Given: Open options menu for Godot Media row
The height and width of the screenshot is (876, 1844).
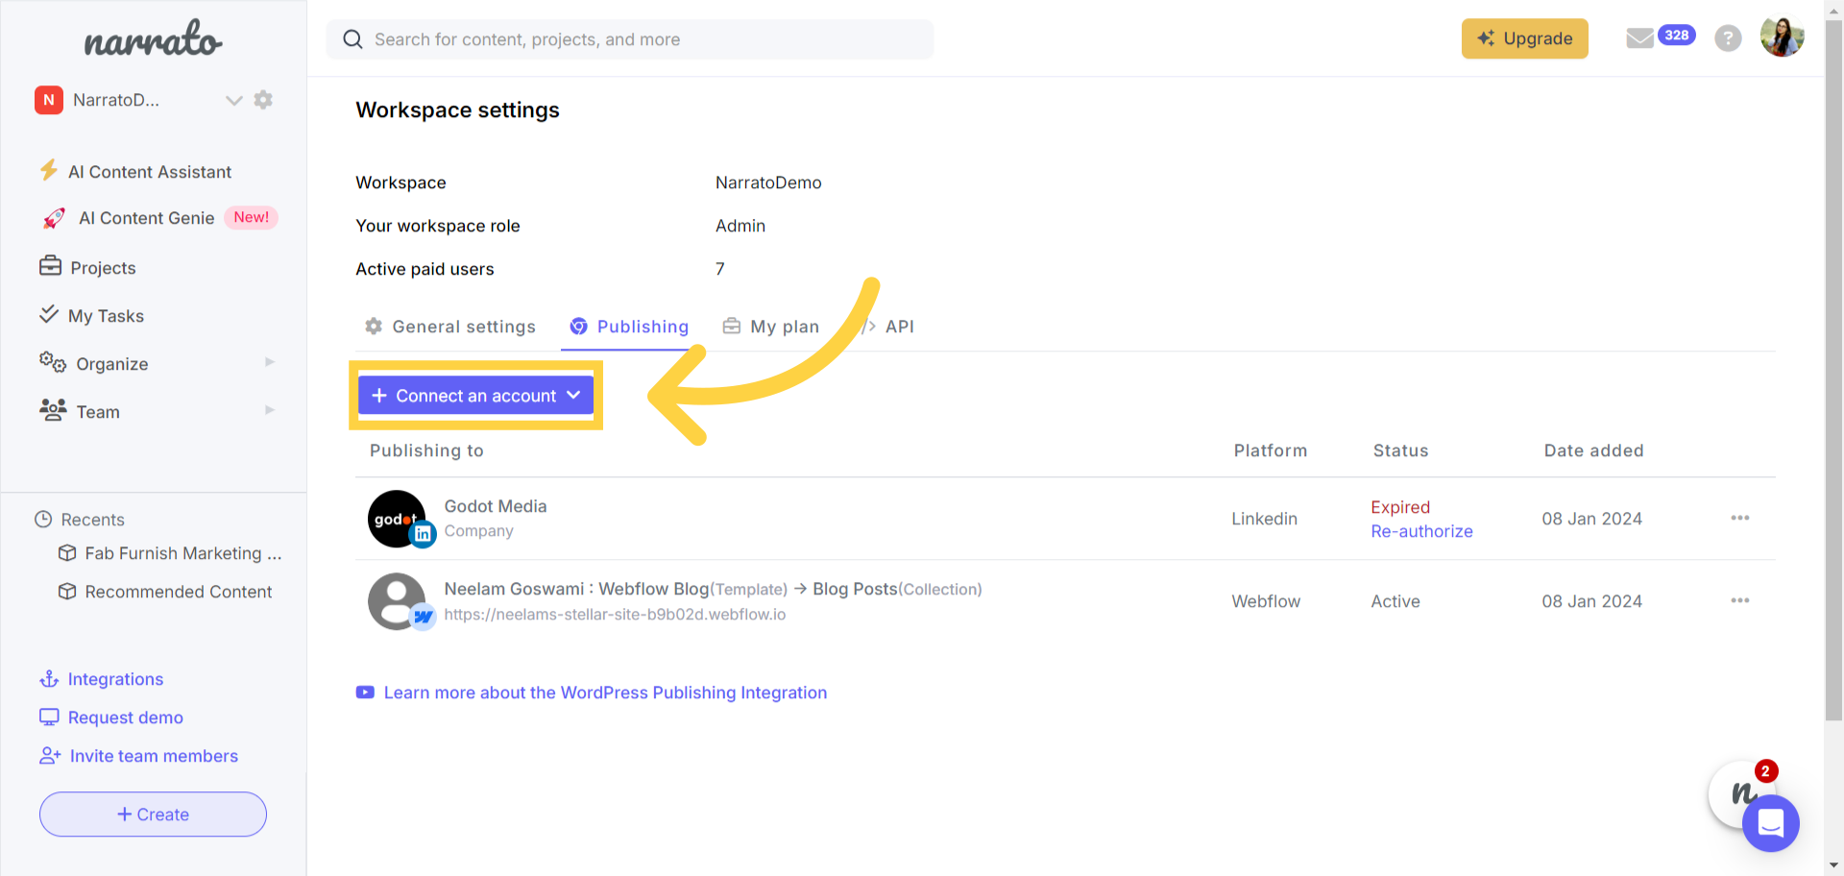Looking at the screenshot, I should pyautogui.click(x=1739, y=518).
